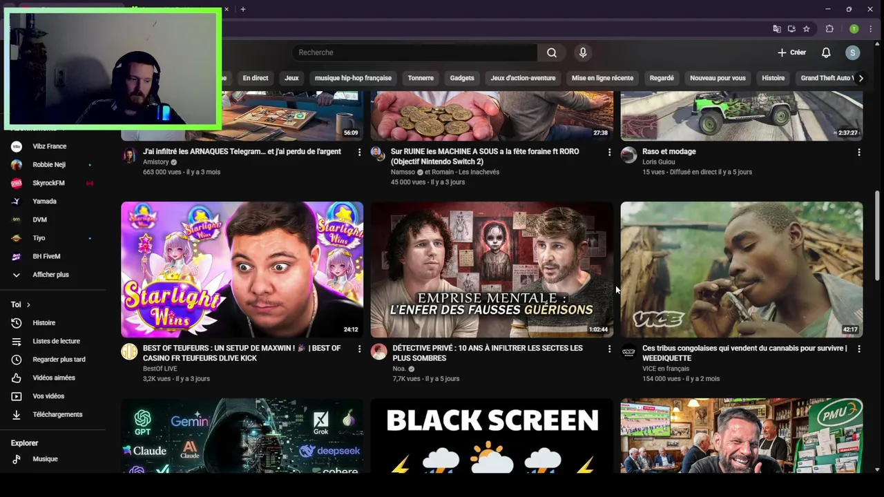Bookmark this page with star icon
The image size is (884, 497).
pyautogui.click(x=806, y=29)
